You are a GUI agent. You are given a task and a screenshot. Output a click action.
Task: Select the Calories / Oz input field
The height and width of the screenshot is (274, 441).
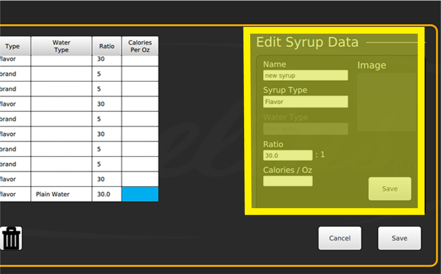[288, 181]
